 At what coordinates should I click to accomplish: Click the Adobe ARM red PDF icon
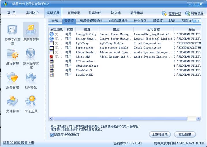tap(51, 57)
